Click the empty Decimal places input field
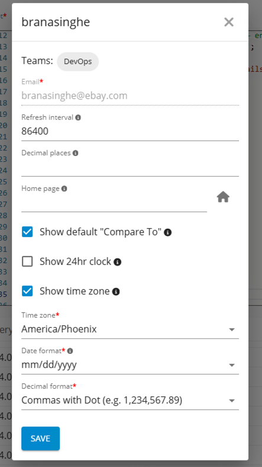262x467 pixels. coord(130,167)
